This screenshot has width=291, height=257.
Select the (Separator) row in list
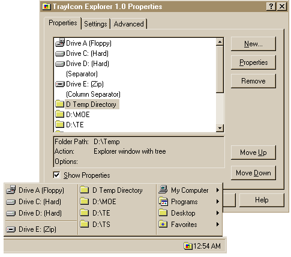pyautogui.click(x=82, y=74)
